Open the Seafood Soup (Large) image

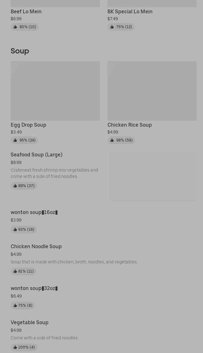[153, 176]
